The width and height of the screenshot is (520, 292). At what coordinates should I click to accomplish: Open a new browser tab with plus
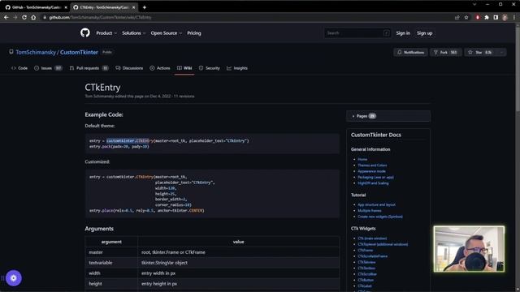(145, 7)
